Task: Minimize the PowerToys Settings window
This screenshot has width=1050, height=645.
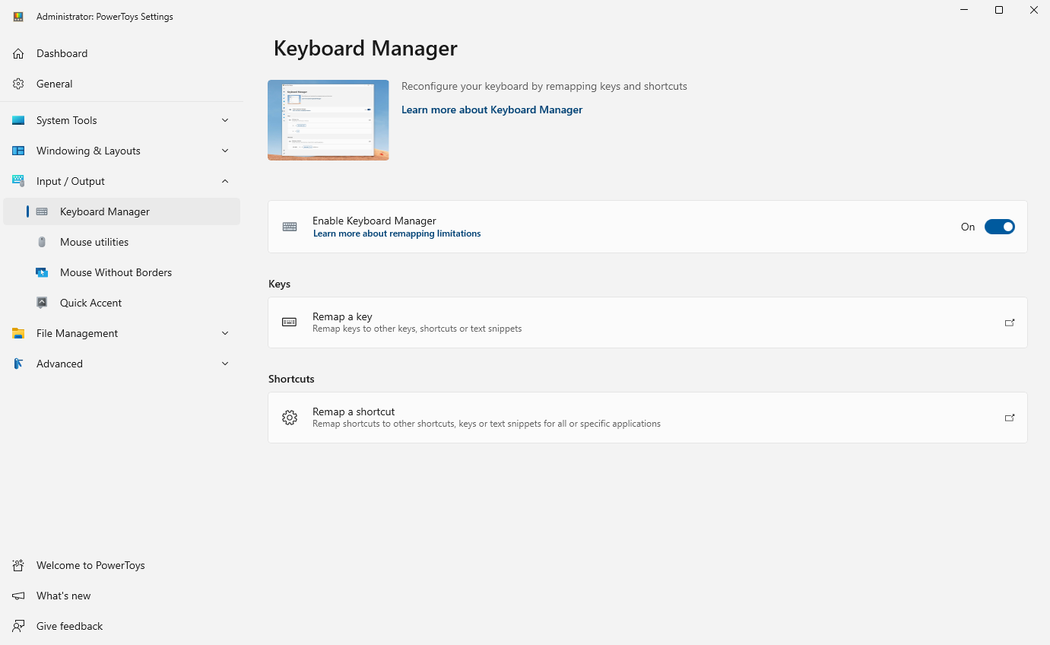Action: click(964, 10)
